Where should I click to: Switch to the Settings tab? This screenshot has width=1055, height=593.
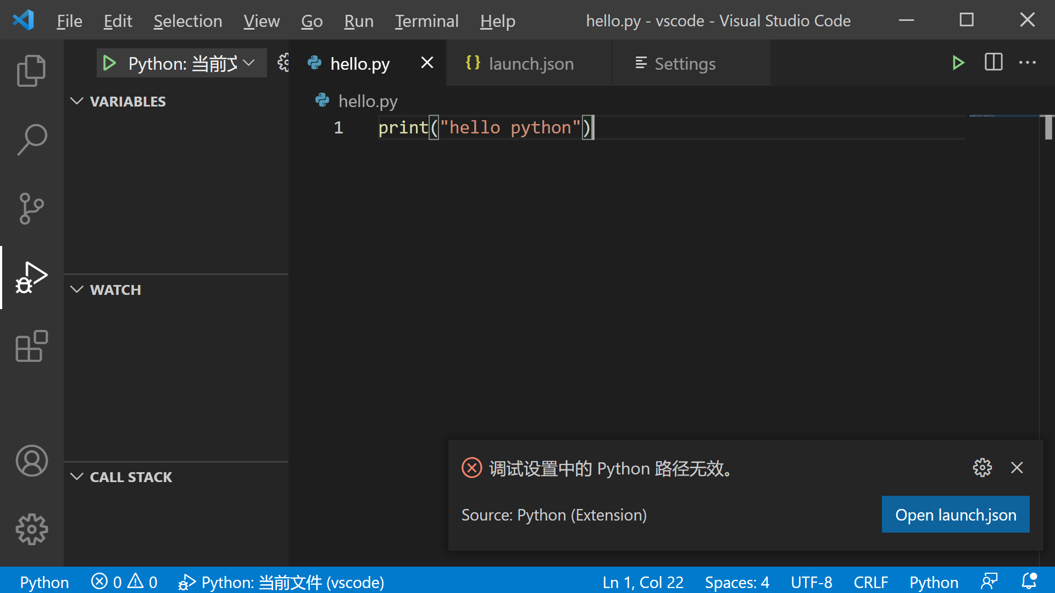[691, 63]
